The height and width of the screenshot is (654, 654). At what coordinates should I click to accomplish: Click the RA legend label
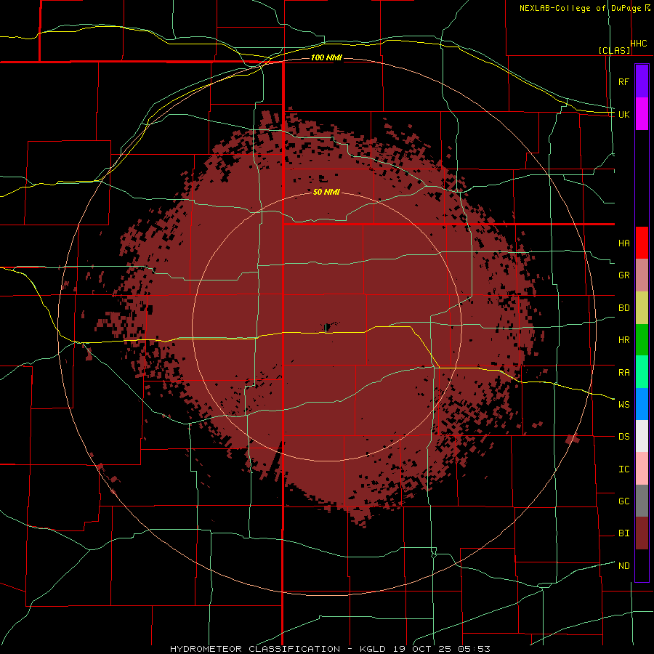tap(623, 372)
